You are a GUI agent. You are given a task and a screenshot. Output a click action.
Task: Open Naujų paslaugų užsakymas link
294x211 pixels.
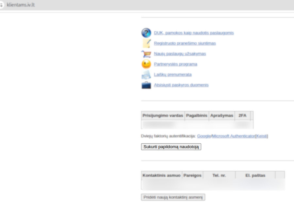tap(180, 54)
